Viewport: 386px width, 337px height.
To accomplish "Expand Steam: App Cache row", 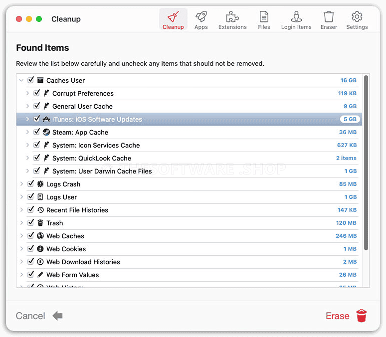I will (27, 132).
